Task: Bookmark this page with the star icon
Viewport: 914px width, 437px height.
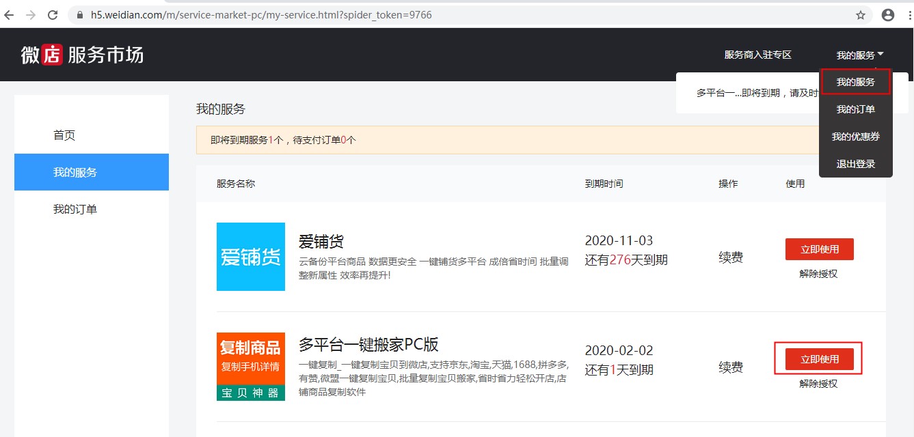Action: tap(861, 14)
